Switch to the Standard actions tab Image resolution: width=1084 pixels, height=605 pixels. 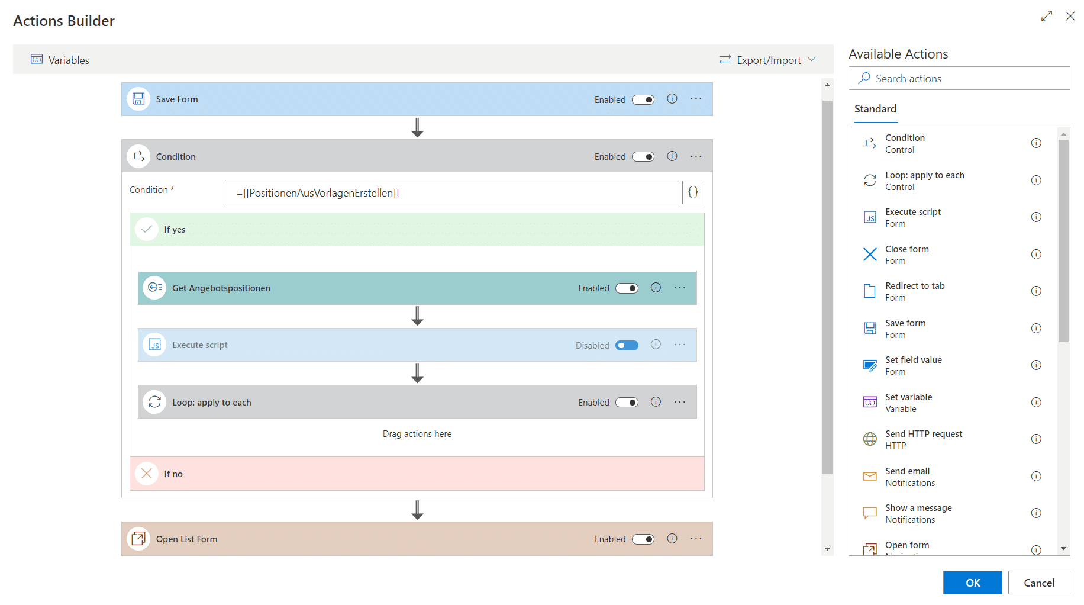click(875, 109)
